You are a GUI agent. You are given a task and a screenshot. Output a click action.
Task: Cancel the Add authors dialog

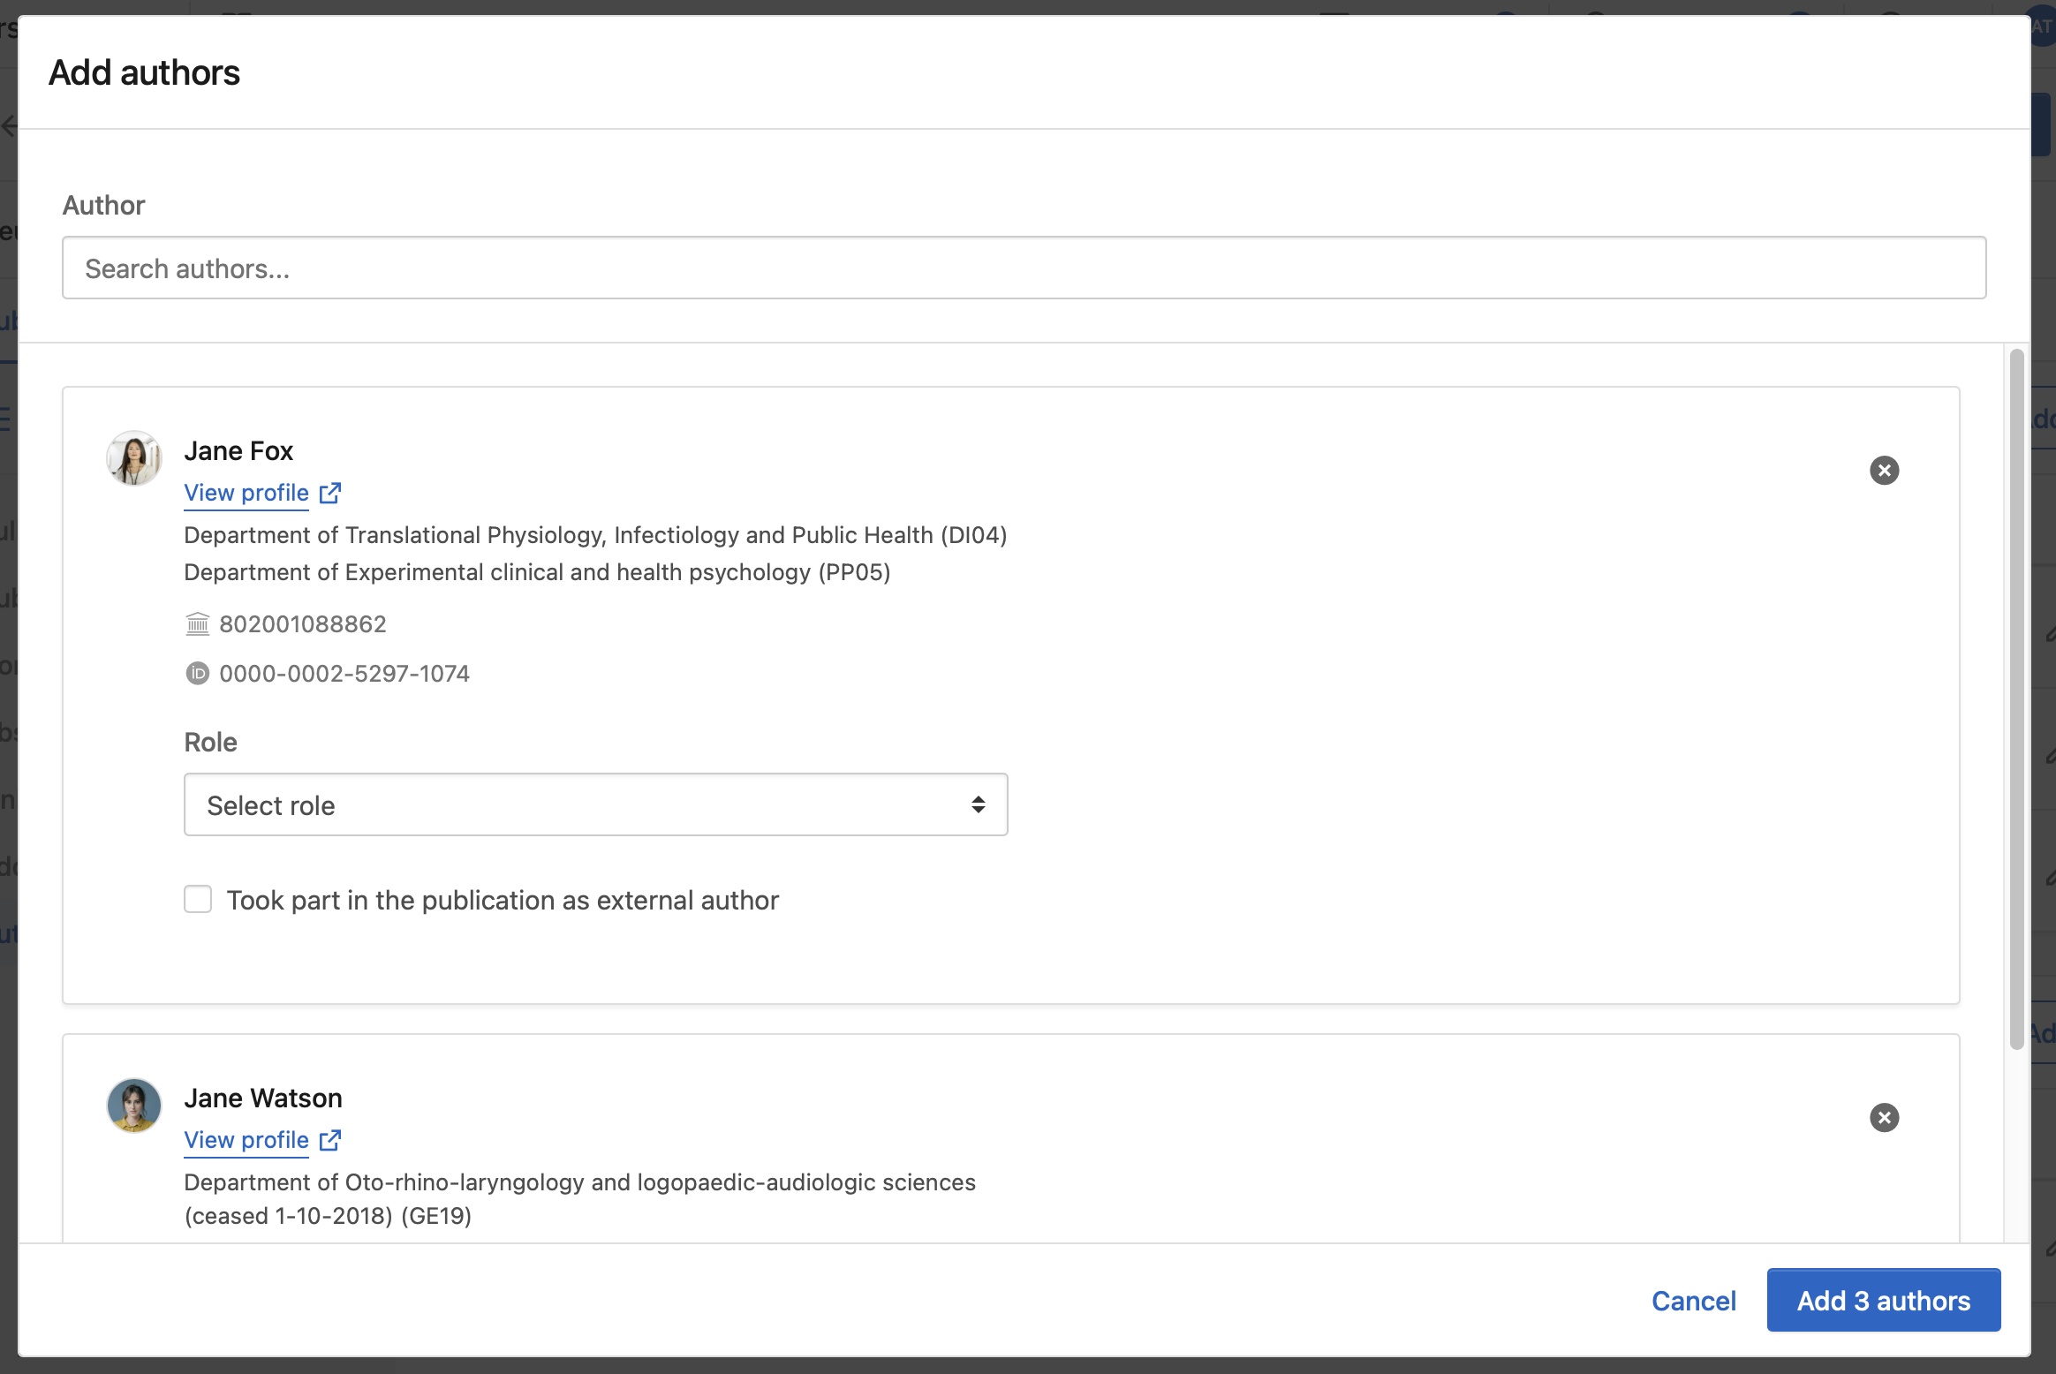tap(1693, 1301)
